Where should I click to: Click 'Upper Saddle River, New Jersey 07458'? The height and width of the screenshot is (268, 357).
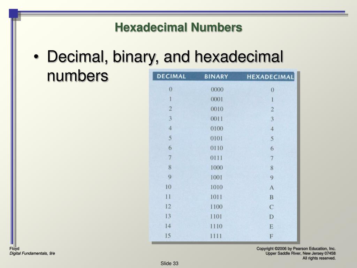click(301, 253)
